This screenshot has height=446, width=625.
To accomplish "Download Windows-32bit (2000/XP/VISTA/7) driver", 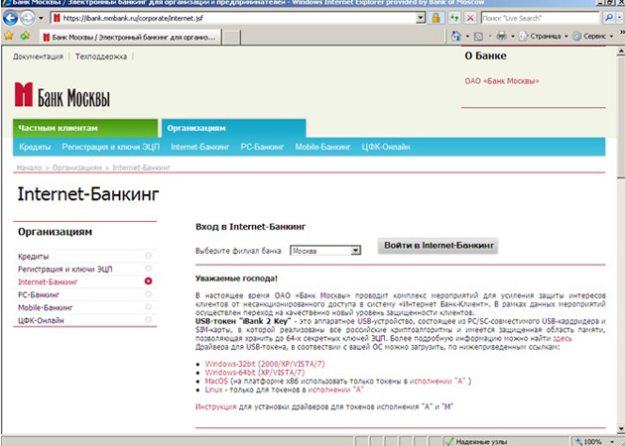I will (265, 364).
